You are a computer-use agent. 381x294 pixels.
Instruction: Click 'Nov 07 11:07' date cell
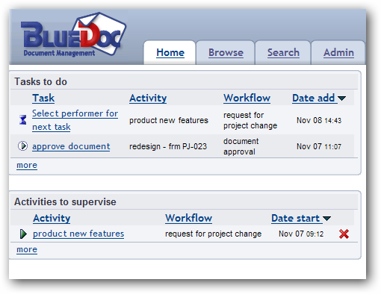coord(319,146)
